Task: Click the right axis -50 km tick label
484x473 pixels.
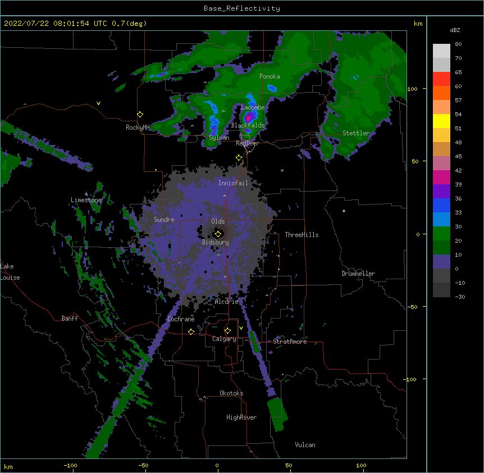Action: click(412, 307)
